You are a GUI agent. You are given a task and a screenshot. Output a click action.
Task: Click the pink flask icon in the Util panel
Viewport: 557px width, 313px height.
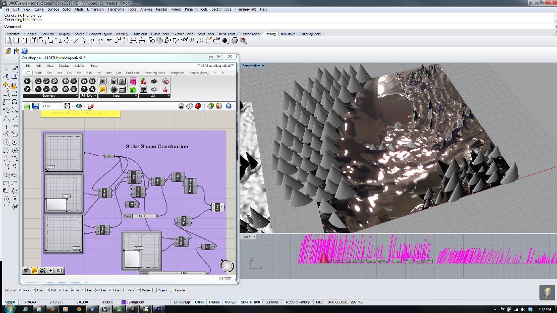(x=165, y=89)
